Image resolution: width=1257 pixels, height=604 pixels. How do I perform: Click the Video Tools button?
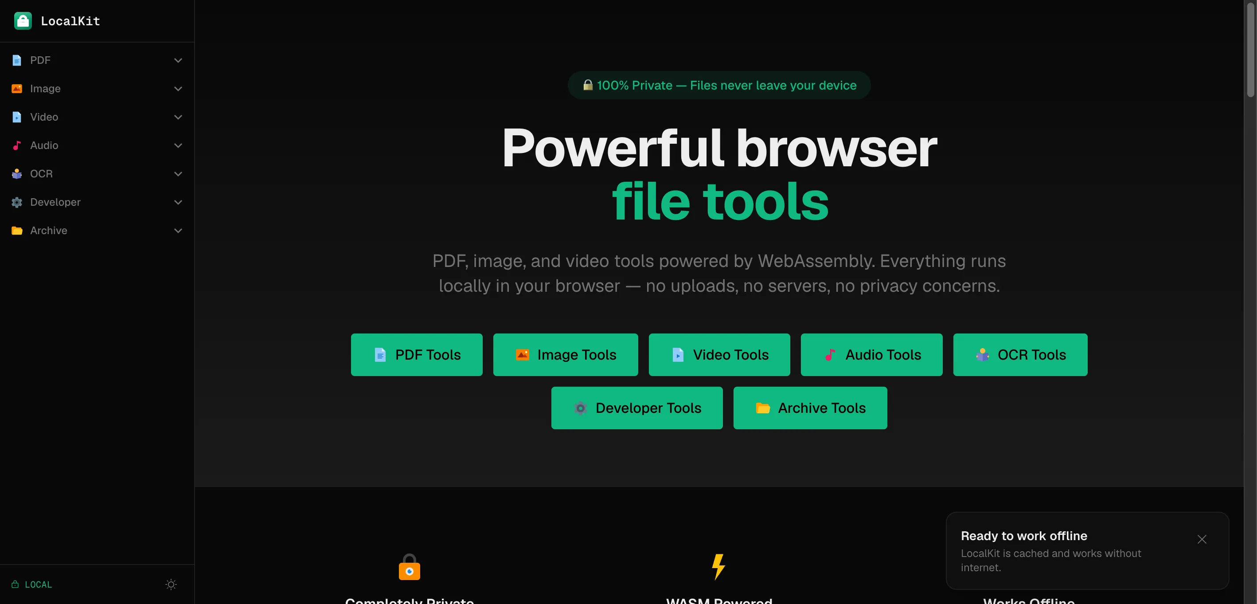tap(719, 354)
